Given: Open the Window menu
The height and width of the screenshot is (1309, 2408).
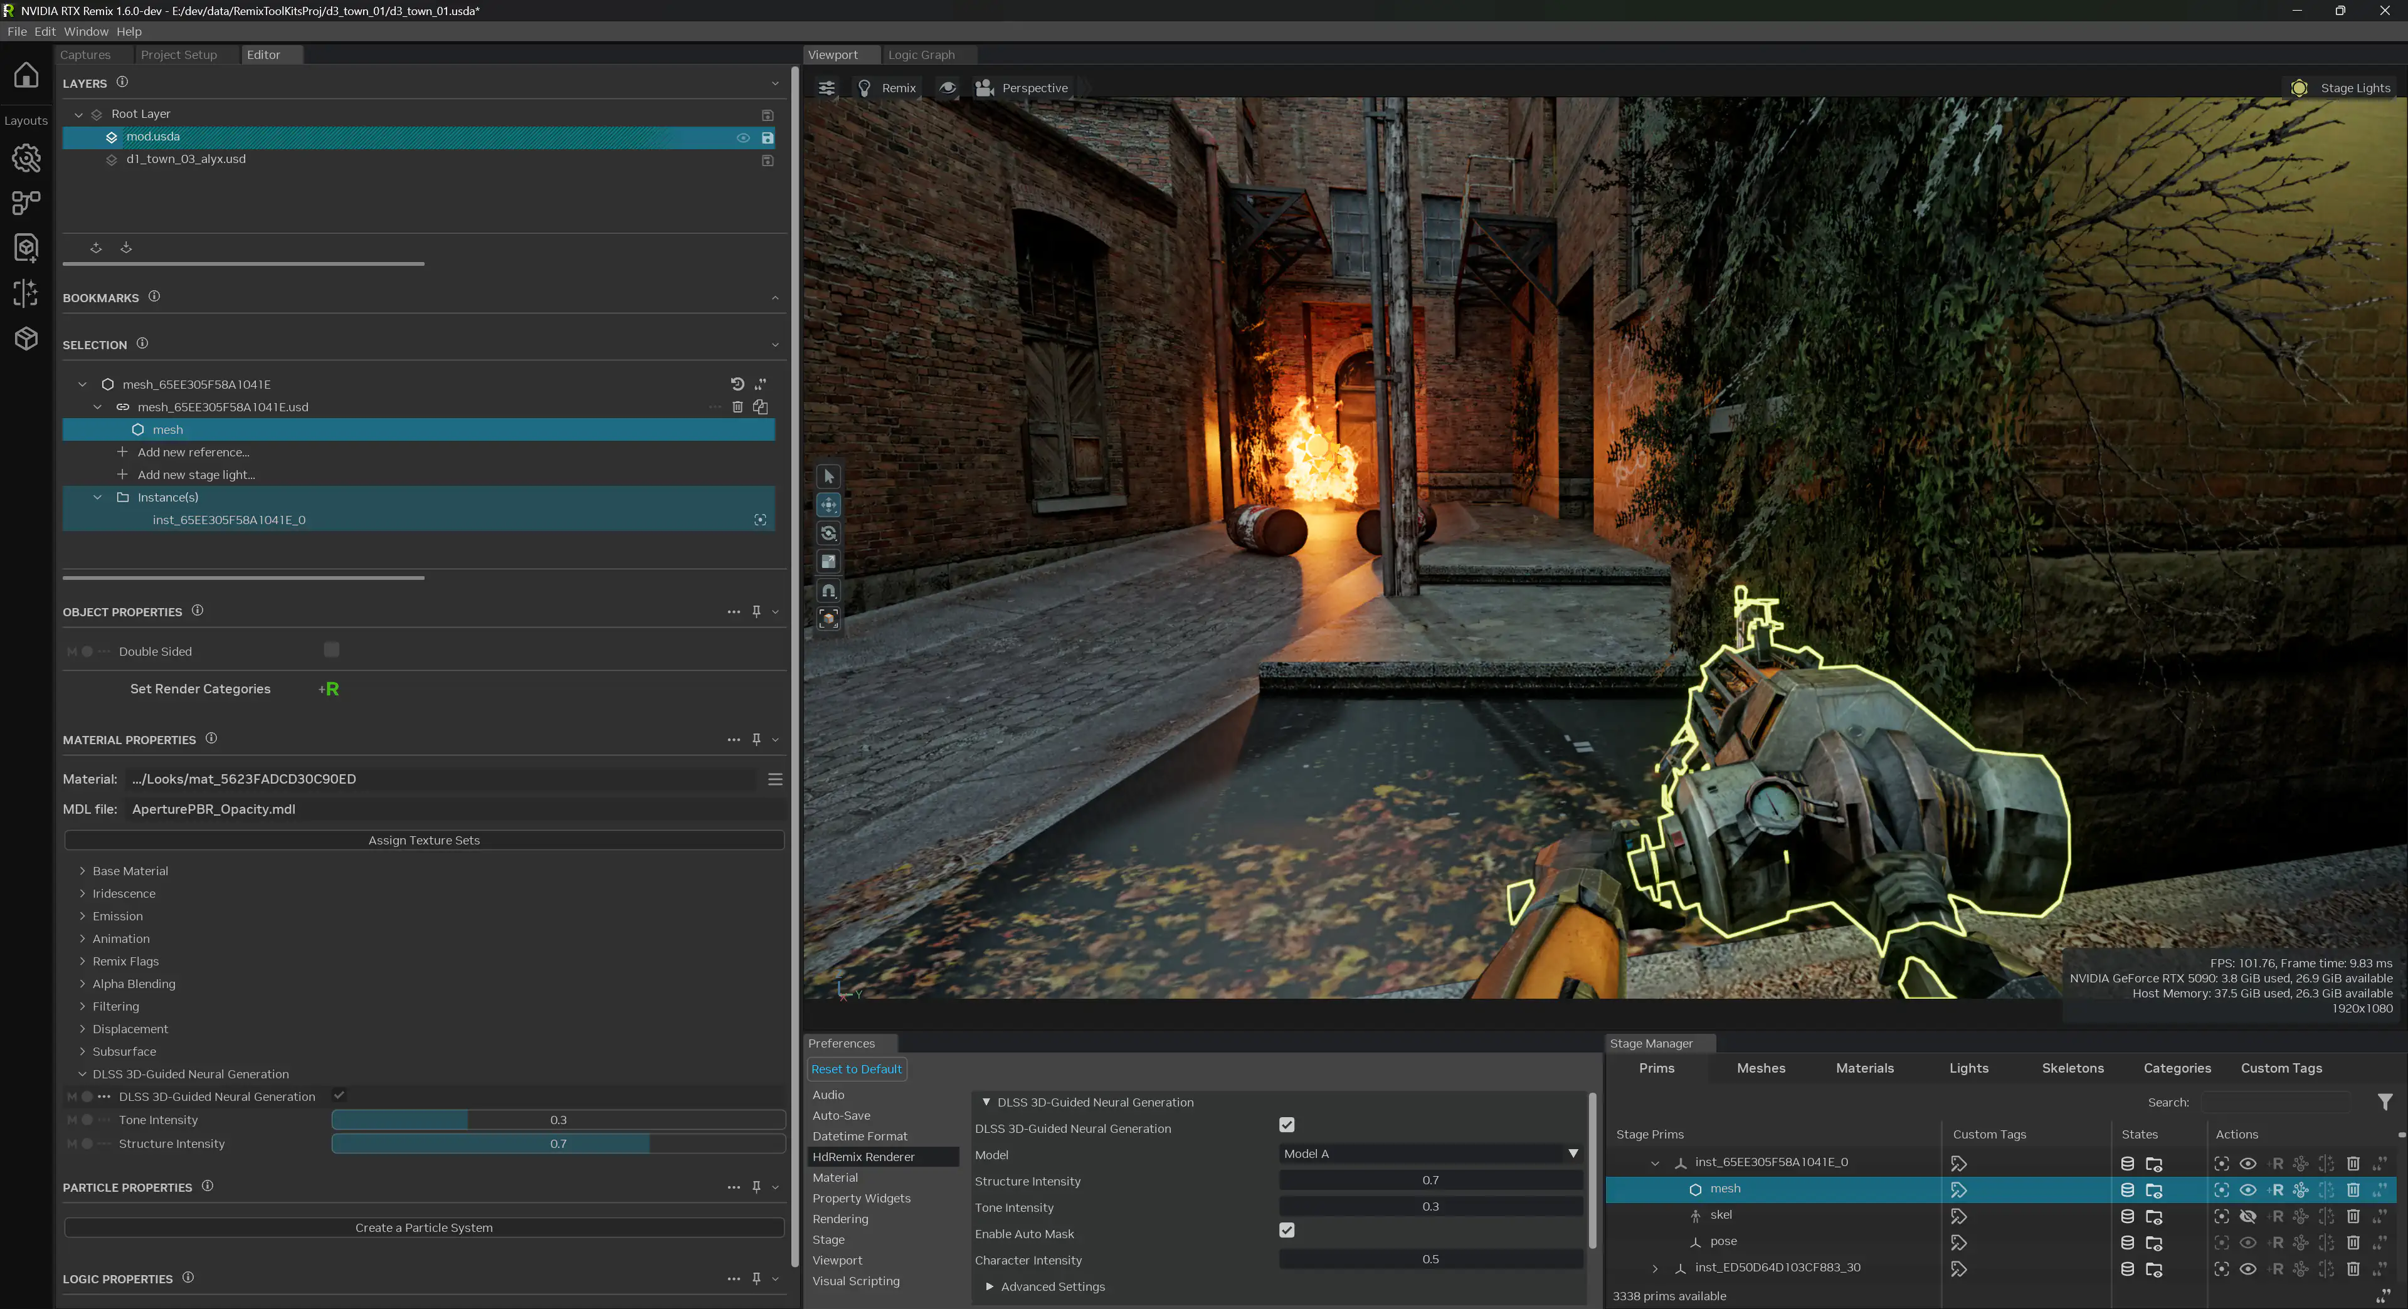Looking at the screenshot, I should click(86, 32).
